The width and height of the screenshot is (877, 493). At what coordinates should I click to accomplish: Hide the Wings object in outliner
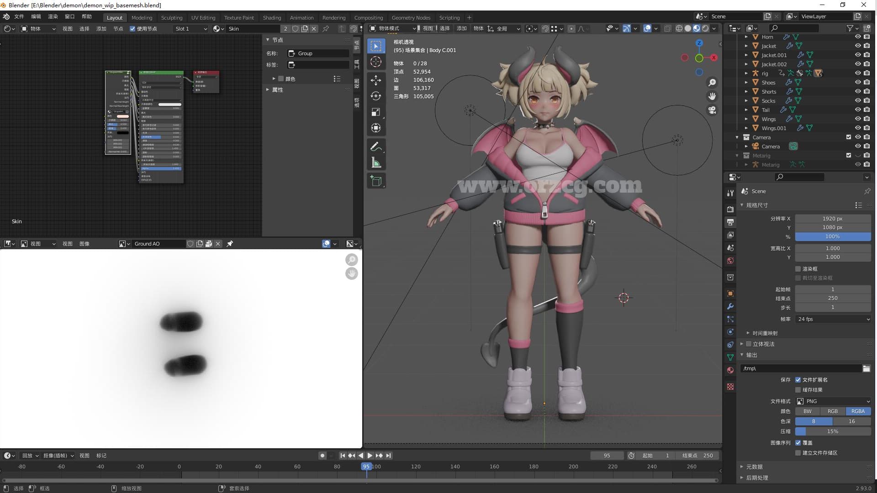[x=858, y=119]
